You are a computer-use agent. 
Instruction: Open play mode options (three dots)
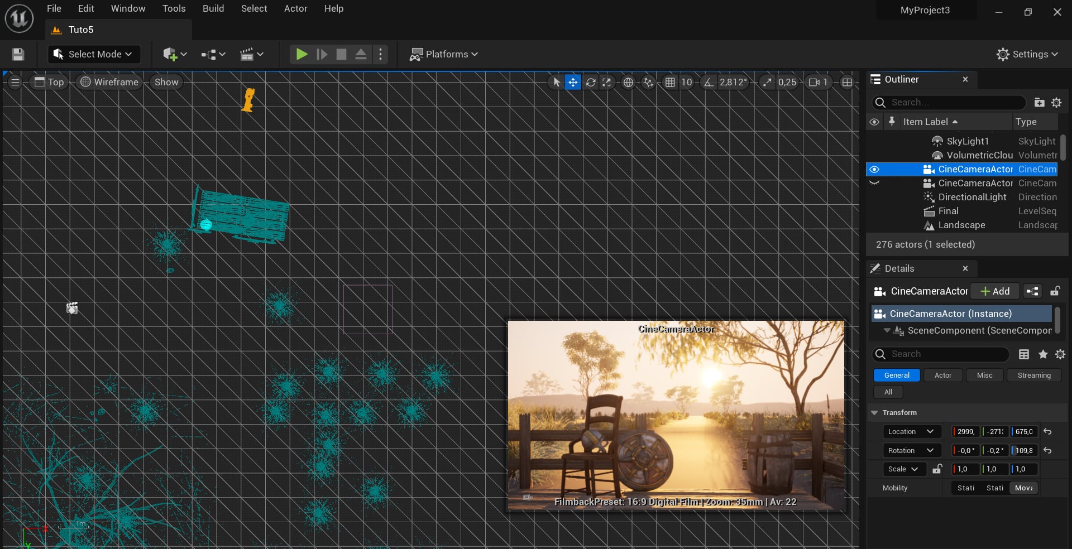tap(380, 54)
